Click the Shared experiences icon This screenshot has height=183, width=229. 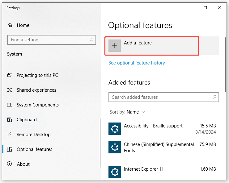[x=10, y=90]
